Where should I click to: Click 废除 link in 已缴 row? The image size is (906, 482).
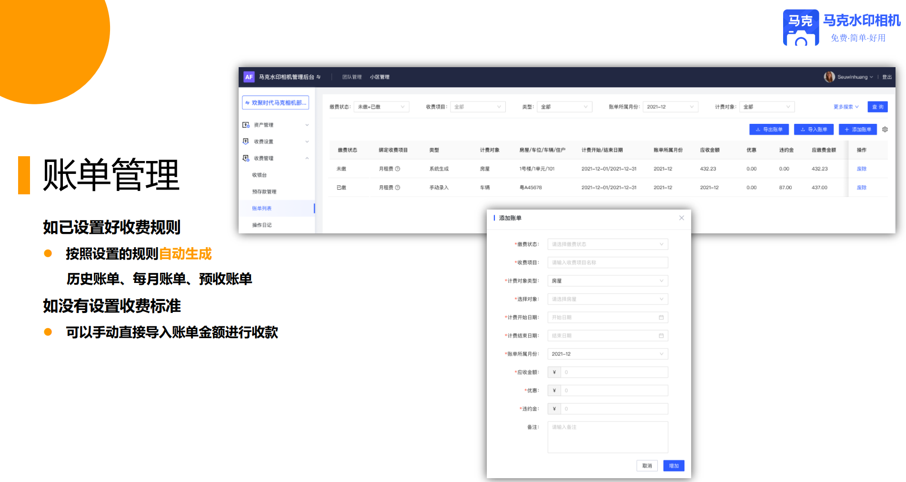tap(861, 187)
